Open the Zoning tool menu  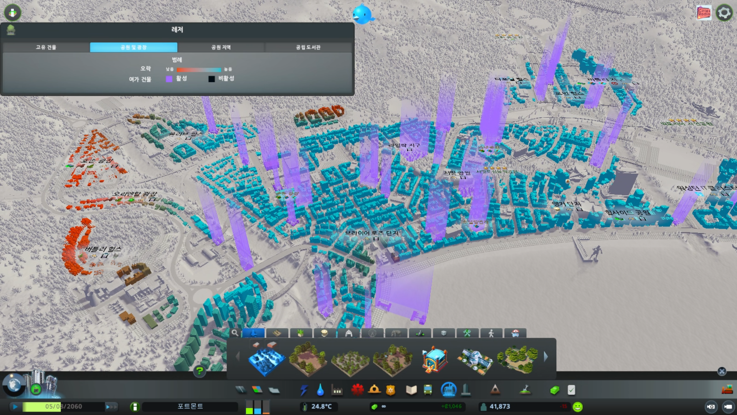[x=257, y=390]
